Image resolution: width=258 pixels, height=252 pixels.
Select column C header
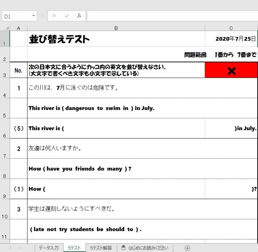tap(231, 28)
